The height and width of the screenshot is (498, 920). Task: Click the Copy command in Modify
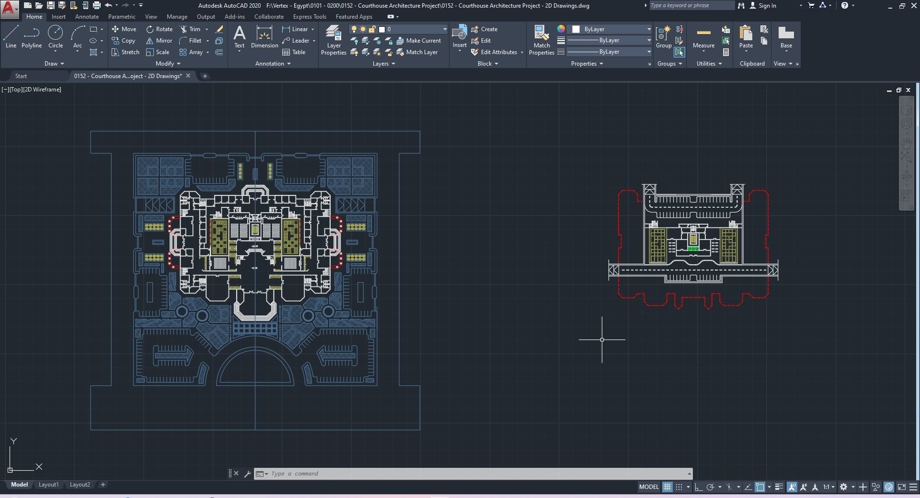[124, 41]
